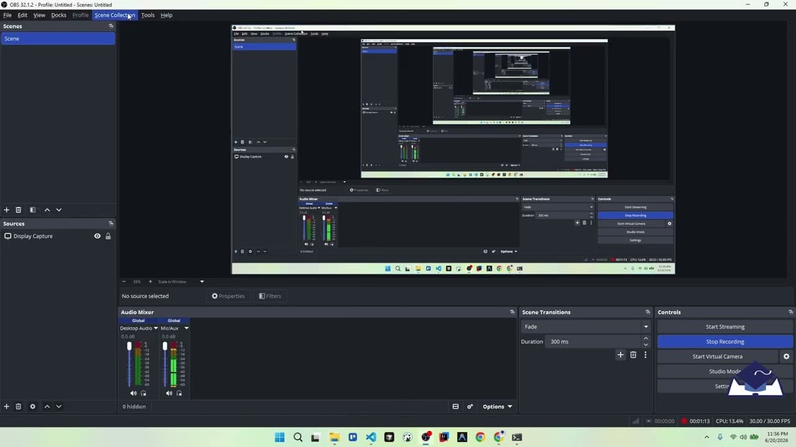Click Start Streaming
Screen dimensions: 796x447
click(725, 327)
